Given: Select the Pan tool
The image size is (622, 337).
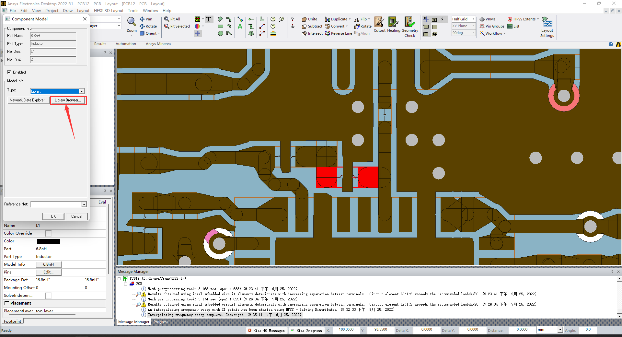Looking at the screenshot, I should (146, 19).
